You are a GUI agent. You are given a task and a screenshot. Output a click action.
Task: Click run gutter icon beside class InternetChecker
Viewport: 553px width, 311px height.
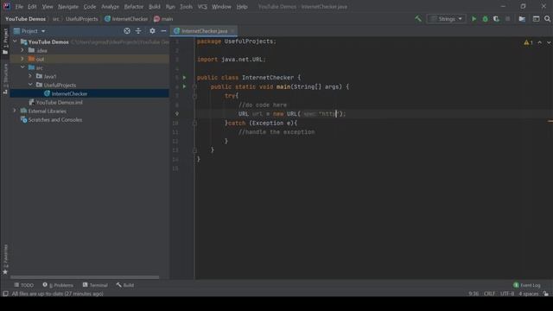184,77
